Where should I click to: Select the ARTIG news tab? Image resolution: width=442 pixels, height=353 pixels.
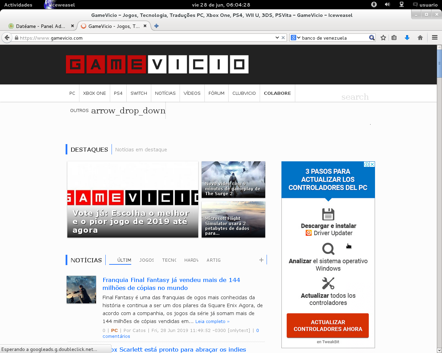click(213, 260)
